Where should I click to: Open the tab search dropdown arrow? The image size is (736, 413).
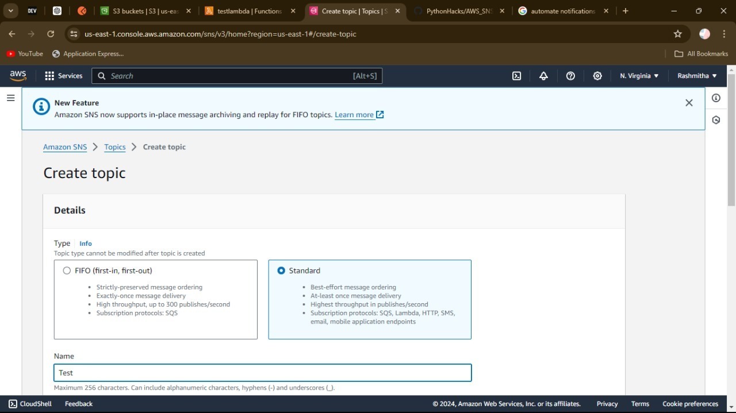point(10,11)
